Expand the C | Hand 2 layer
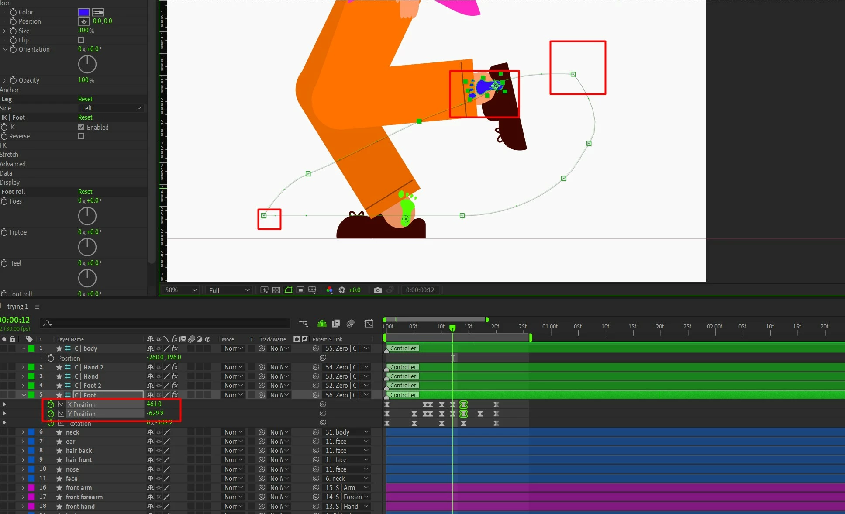The width and height of the screenshot is (845, 514). 23,367
